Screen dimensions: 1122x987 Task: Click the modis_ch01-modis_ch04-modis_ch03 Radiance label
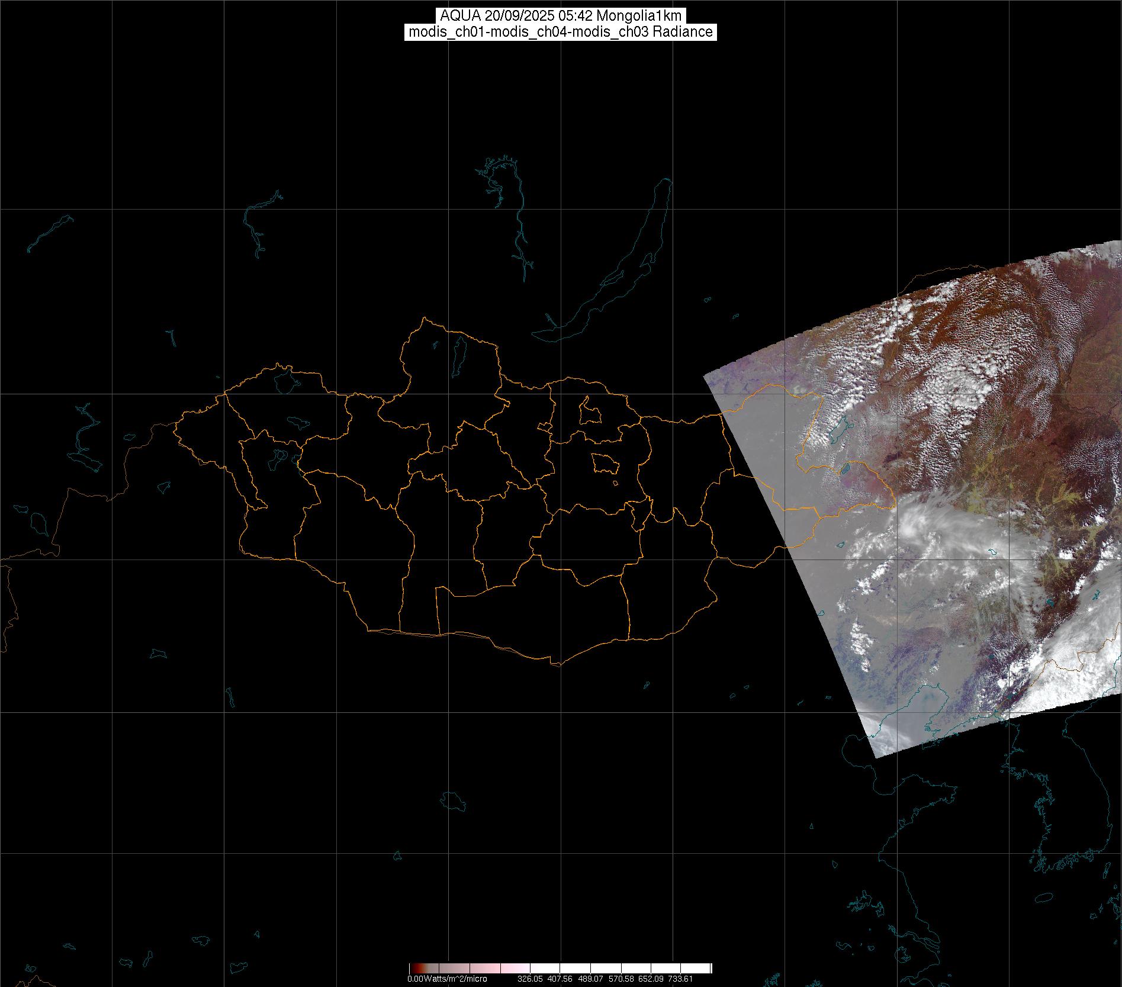coord(560,32)
